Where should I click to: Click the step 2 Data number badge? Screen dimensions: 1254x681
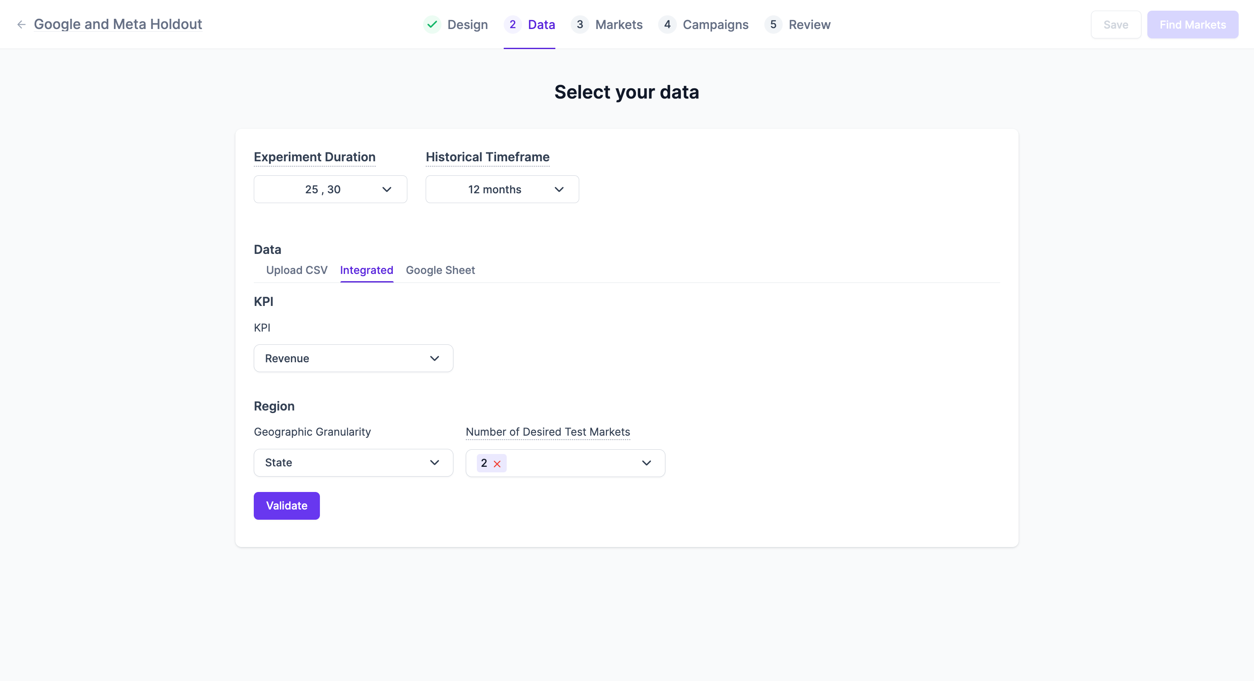click(512, 24)
